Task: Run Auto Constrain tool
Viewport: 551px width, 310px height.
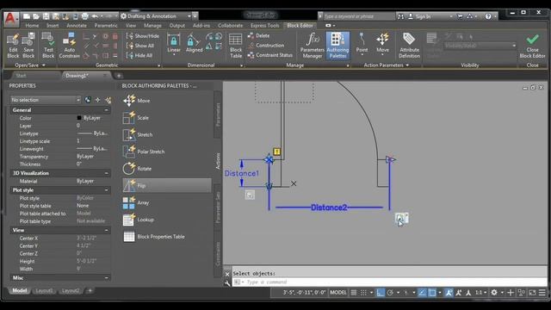Action: point(69,46)
